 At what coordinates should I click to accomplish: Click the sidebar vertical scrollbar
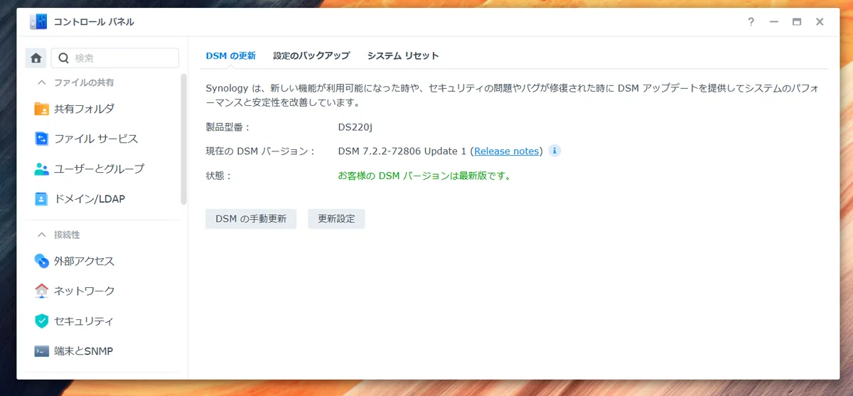click(183, 139)
